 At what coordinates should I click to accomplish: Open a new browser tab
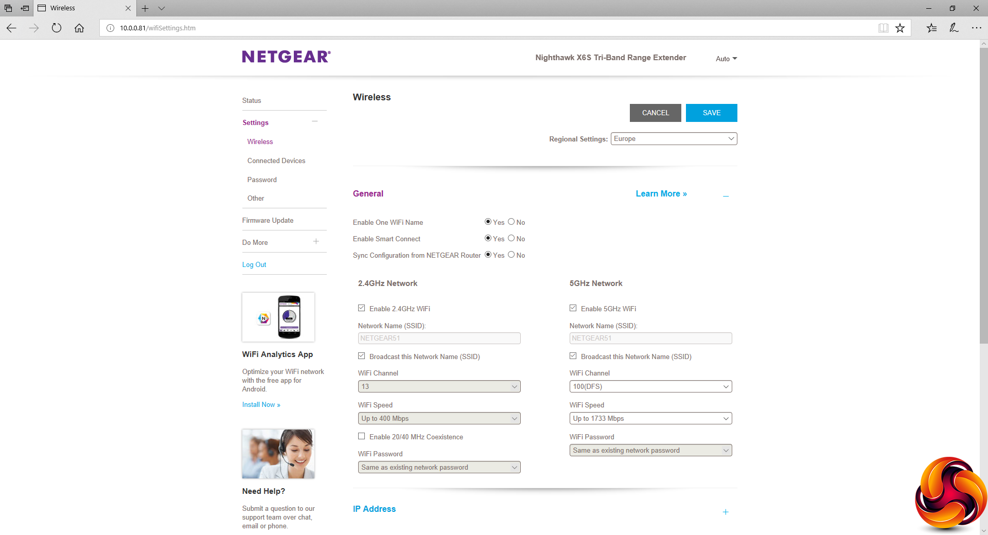click(145, 8)
